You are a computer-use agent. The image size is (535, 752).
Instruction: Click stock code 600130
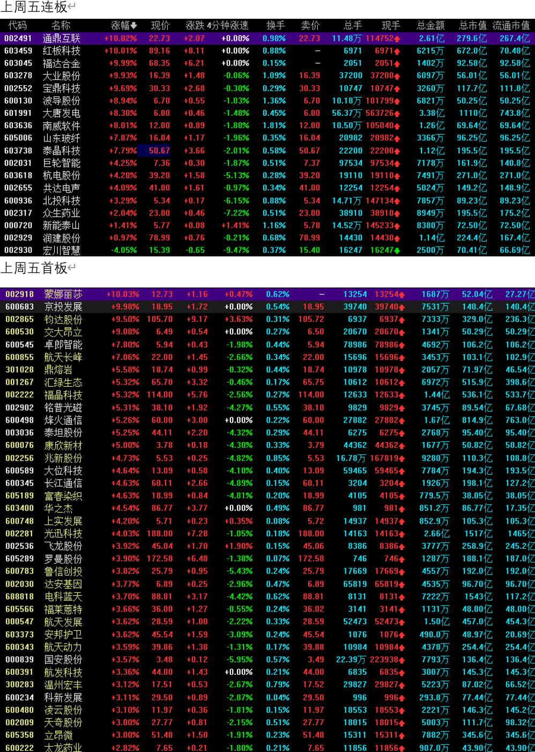pos(18,101)
